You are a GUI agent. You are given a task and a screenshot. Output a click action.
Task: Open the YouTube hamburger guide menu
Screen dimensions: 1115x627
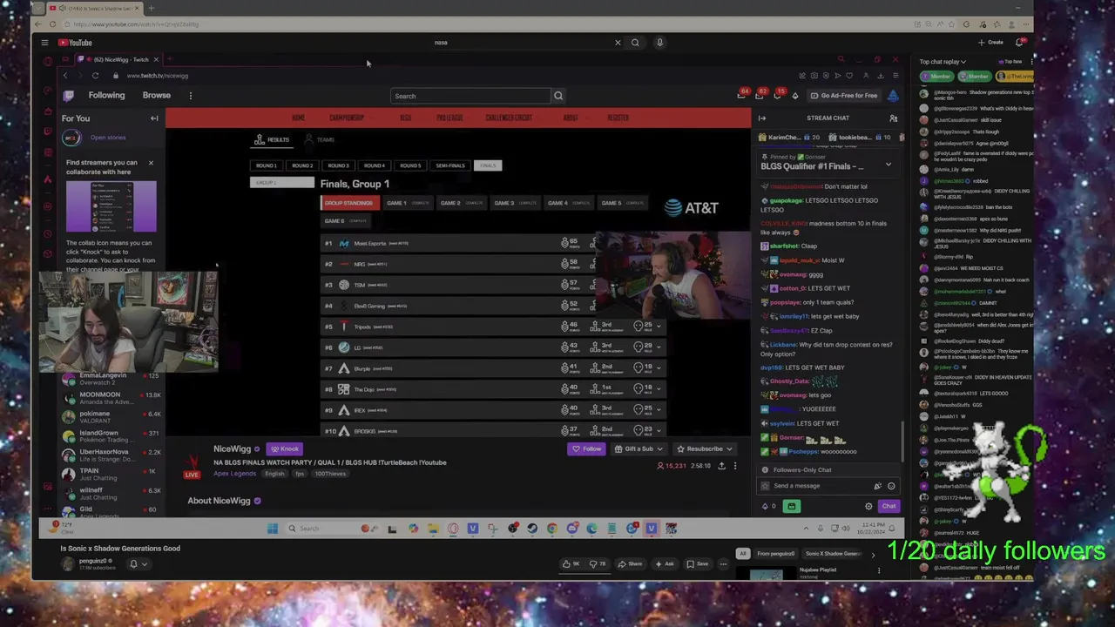coord(44,43)
